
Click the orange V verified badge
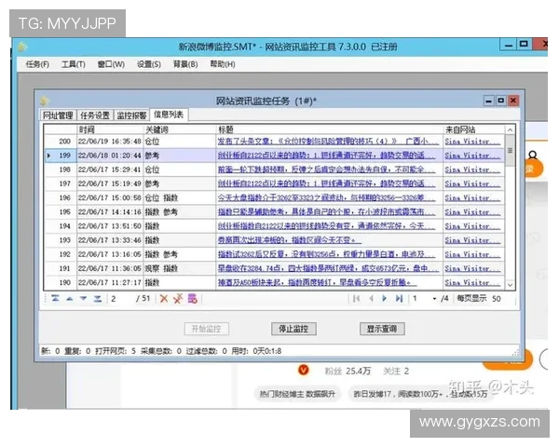coord(304,371)
